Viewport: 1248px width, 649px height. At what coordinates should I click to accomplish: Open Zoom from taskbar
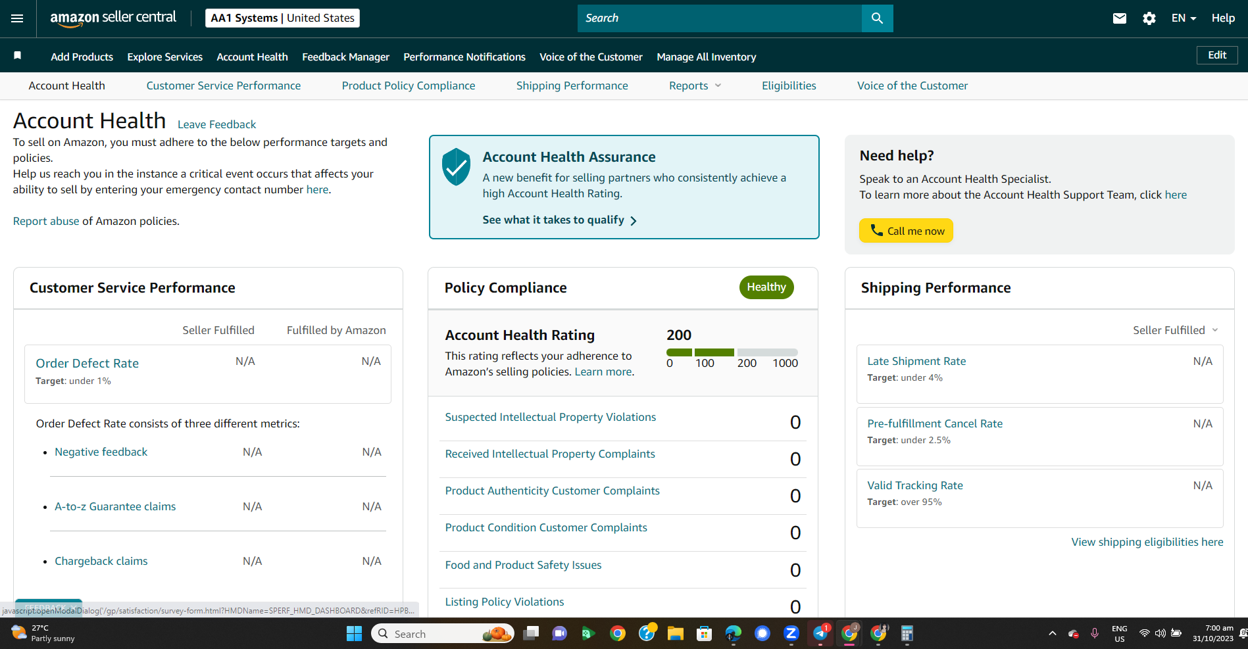(791, 633)
